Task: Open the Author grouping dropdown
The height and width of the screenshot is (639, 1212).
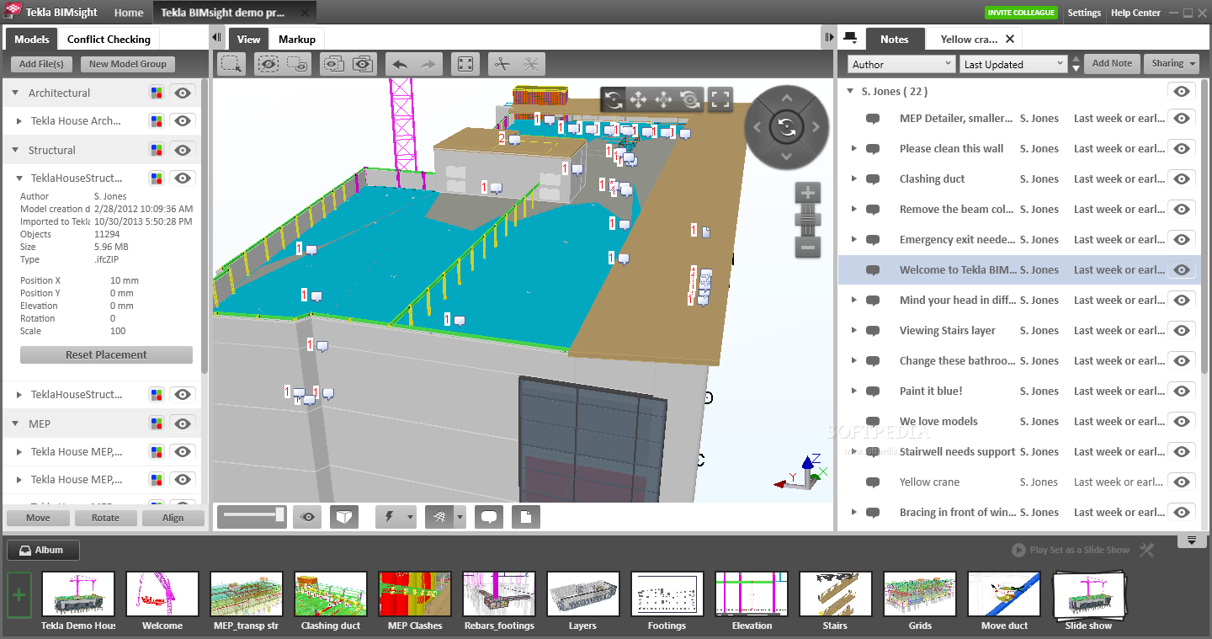Action: 901,64
